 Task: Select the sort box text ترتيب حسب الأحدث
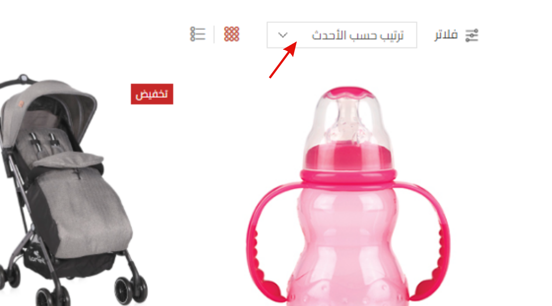point(358,35)
